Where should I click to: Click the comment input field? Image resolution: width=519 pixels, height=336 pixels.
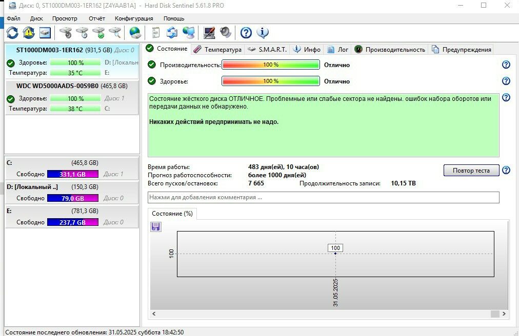pyautogui.click(x=324, y=197)
